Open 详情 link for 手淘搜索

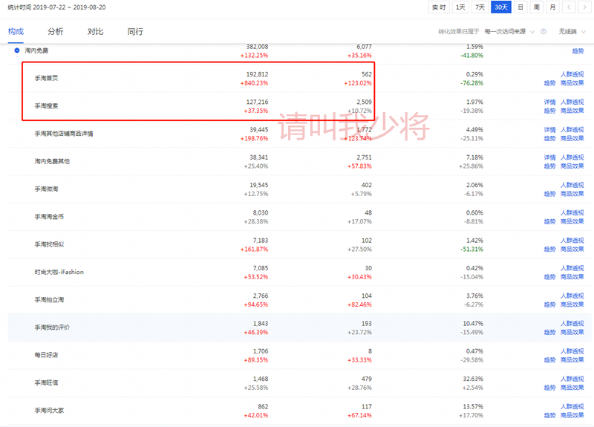point(549,102)
